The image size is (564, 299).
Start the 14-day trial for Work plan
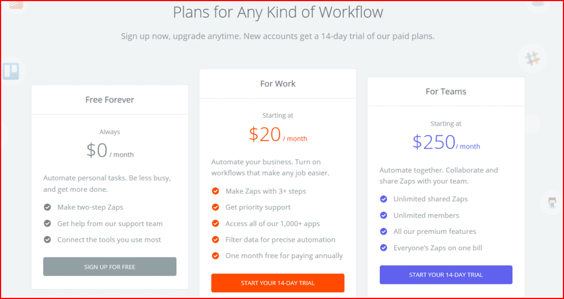(x=278, y=283)
